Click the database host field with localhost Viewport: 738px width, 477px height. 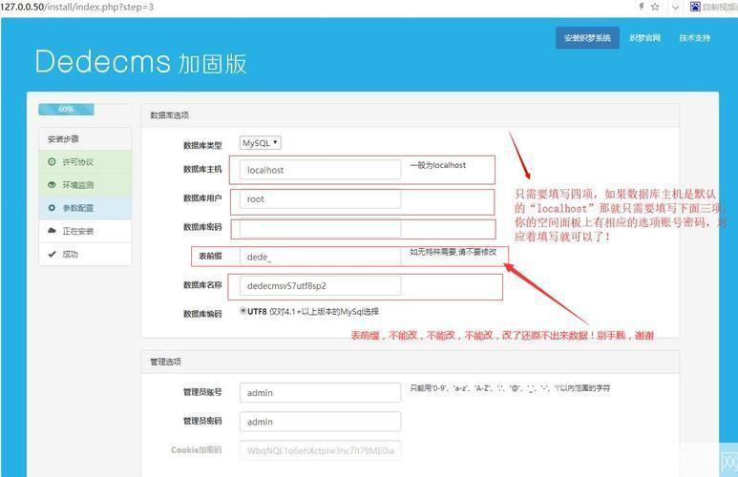pyautogui.click(x=320, y=170)
